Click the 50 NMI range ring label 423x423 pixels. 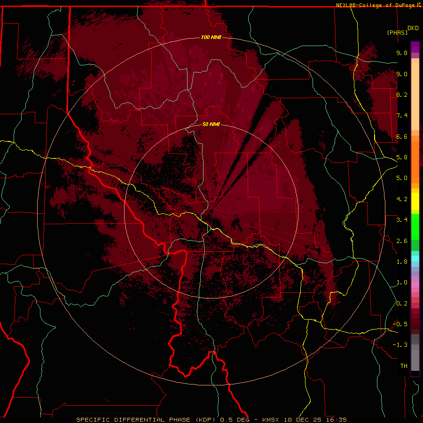[211, 124]
